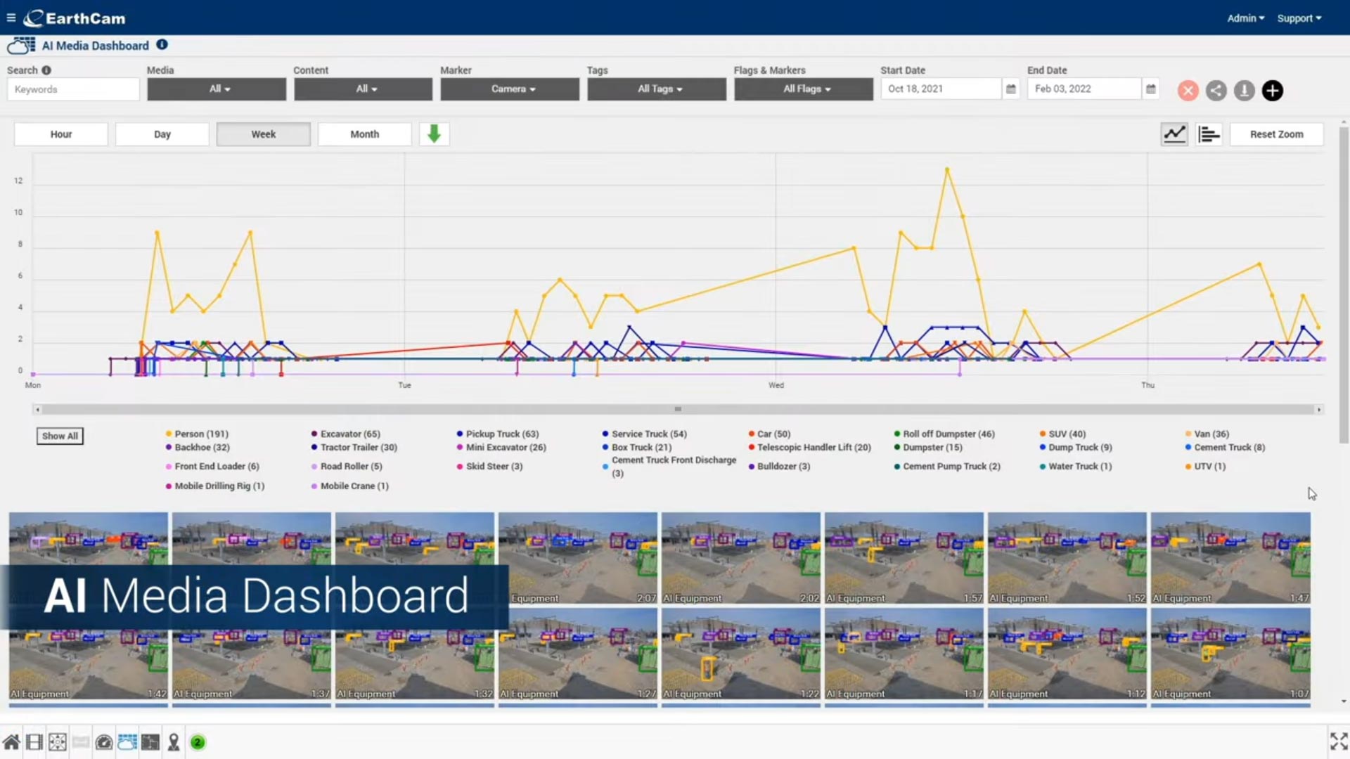Toggle Tractor Trailer (30) legend entry

pos(354,448)
